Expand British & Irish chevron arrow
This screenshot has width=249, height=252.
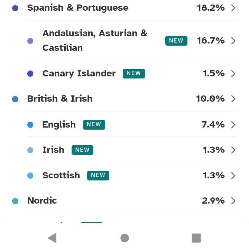click(233, 99)
